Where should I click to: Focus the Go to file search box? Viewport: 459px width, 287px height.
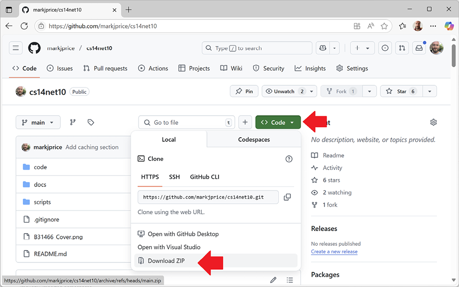pos(186,123)
